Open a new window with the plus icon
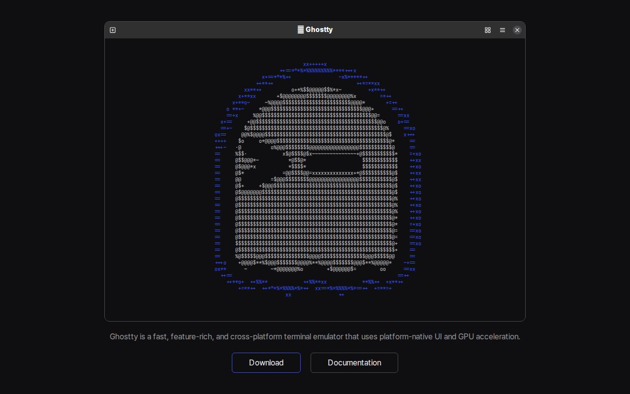 click(113, 30)
